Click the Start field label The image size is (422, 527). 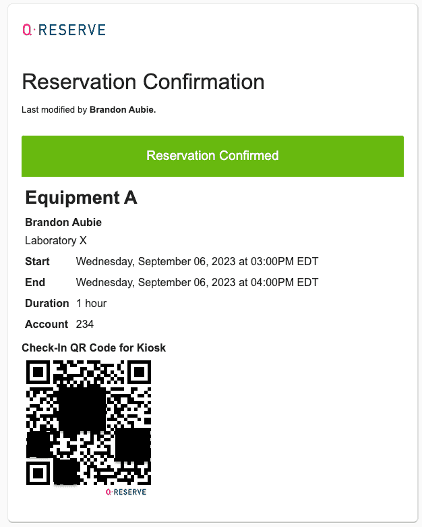click(x=37, y=261)
